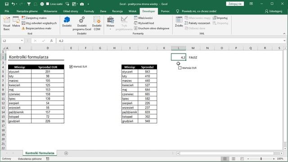Open the Plik tab
288x162 pixels.
click(x=7, y=11)
